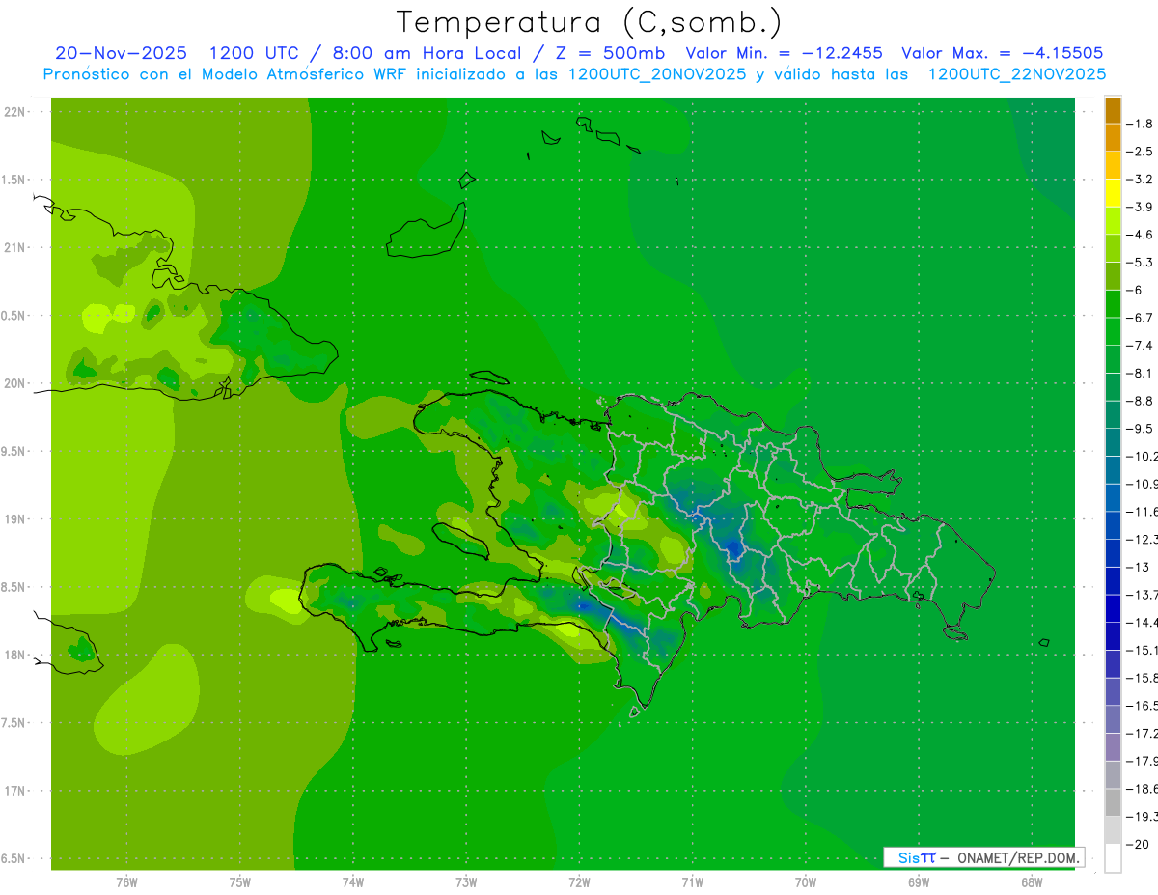This screenshot has height=895, width=1158.
Task: Click the '1200UTC_22NOV2025' valid-until time
Action: tap(1017, 74)
